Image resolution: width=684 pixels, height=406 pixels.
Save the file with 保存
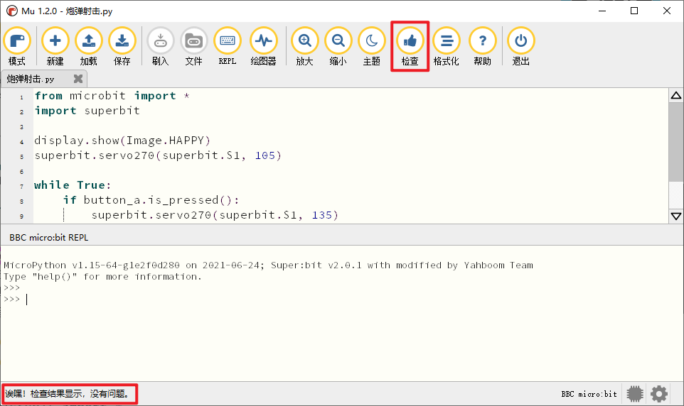[122, 46]
